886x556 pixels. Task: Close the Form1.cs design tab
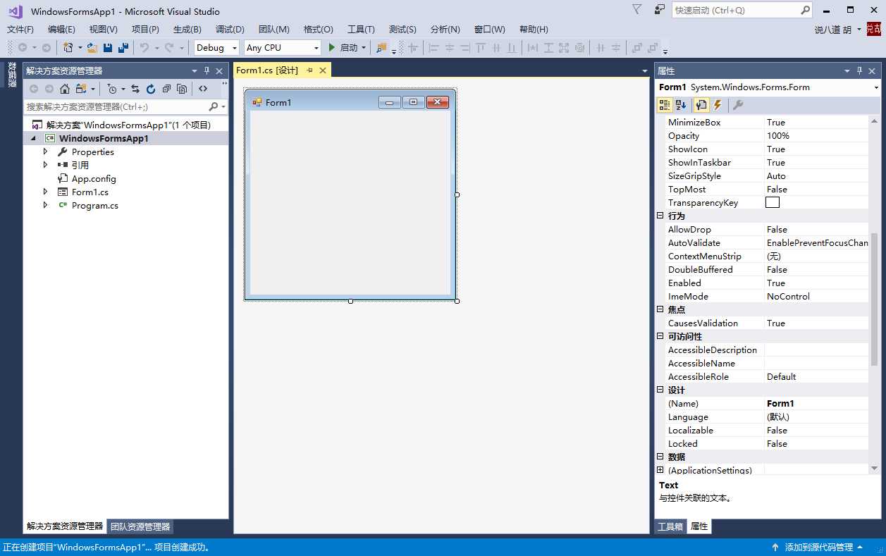[323, 70]
